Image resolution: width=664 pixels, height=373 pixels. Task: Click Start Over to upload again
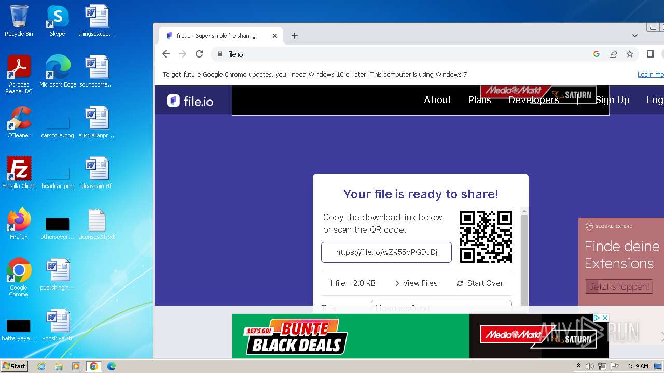coord(480,283)
